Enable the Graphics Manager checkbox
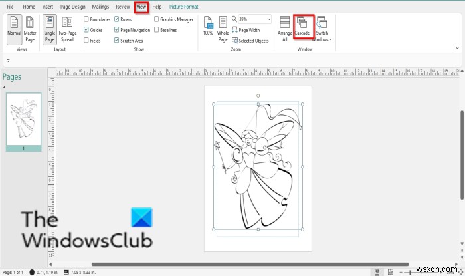Viewport: 465px width, 276px height. 156,19
